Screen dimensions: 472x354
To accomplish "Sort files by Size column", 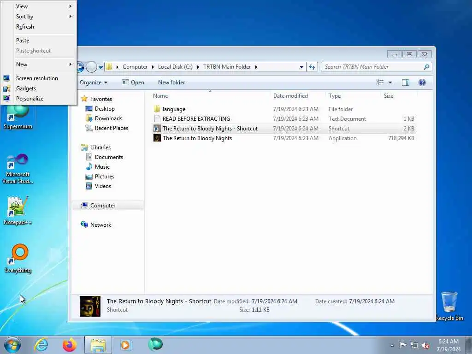I will point(399,96).
